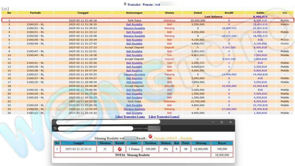
Task: Click the red result ball in the table row
Action: pyautogui.click(x=119, y=149)
